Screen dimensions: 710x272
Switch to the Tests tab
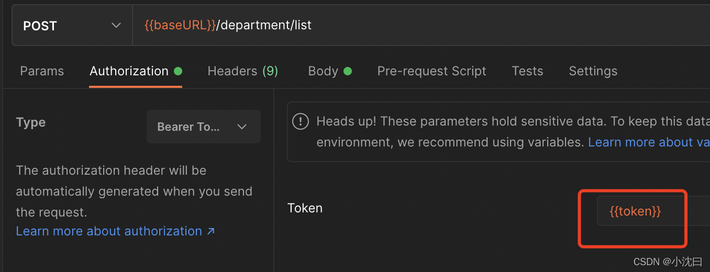(527, 71)
